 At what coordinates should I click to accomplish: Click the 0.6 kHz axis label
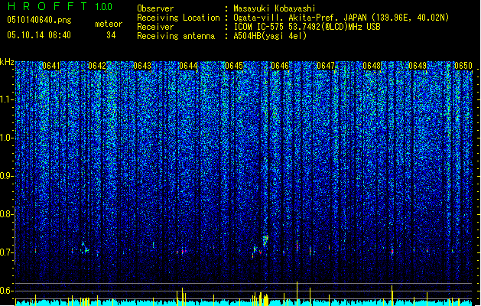click(x=6, y=291)
